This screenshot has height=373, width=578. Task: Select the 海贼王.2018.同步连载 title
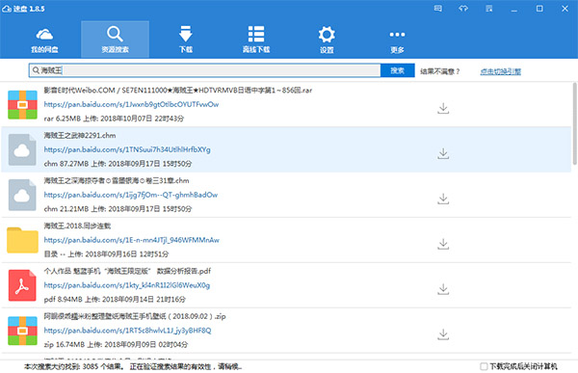[77, 226]
